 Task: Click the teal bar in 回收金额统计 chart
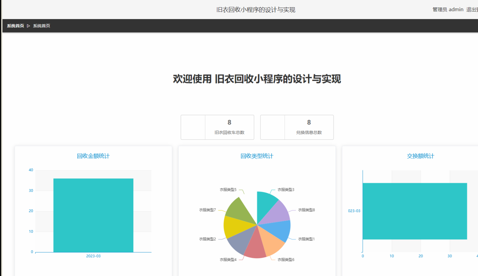[x=93, y=215]
